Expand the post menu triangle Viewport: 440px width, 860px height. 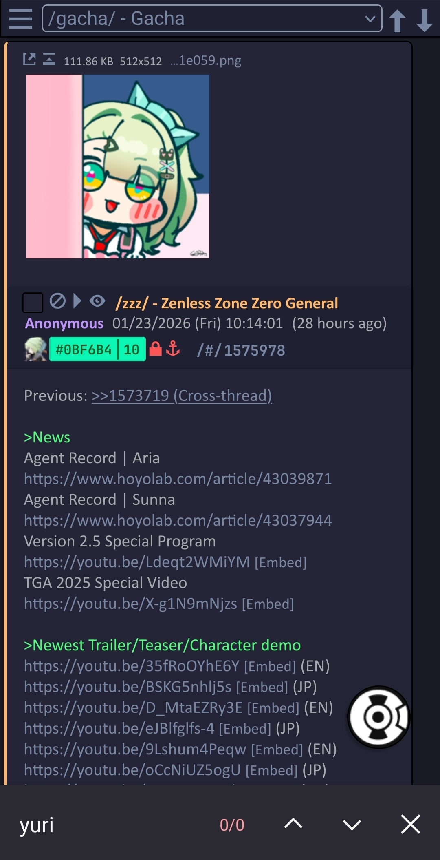tap(77, 301)
